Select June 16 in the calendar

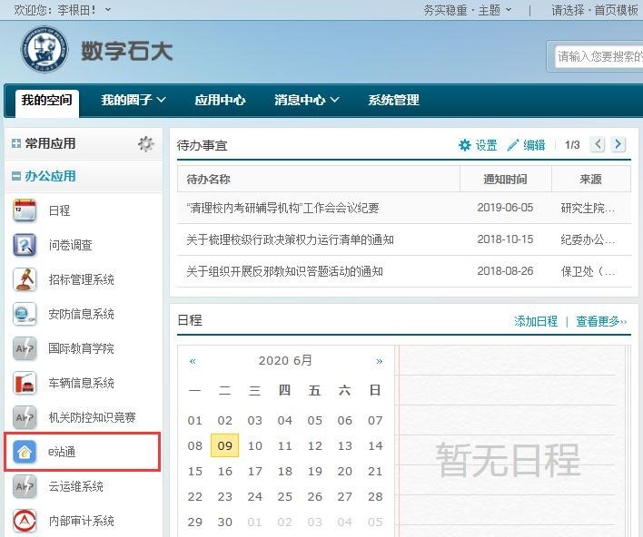[224, 471]
